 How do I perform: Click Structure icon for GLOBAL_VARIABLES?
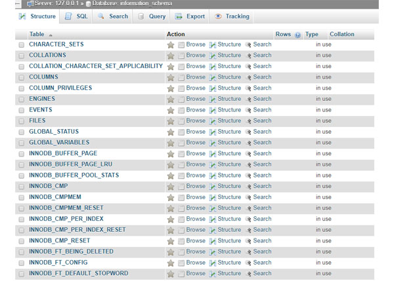pyautogui.click(x=213, y=143)
